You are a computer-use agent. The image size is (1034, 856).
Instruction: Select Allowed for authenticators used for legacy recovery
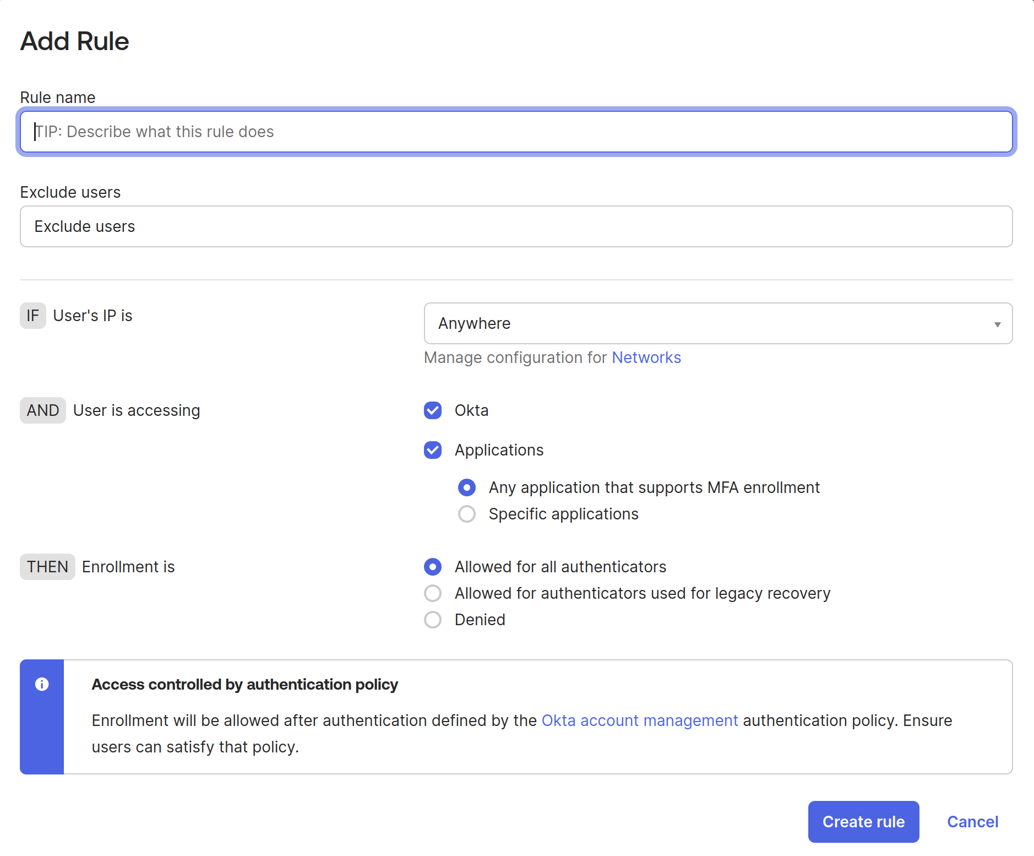coord(433,593)
